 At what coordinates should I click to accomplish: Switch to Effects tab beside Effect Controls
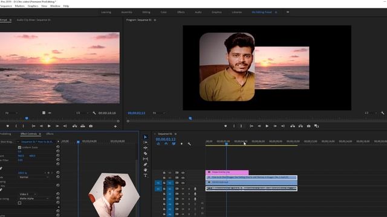50,134
